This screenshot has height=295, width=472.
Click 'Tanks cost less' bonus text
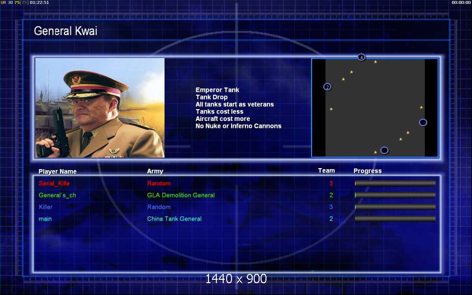coord(219,112)
